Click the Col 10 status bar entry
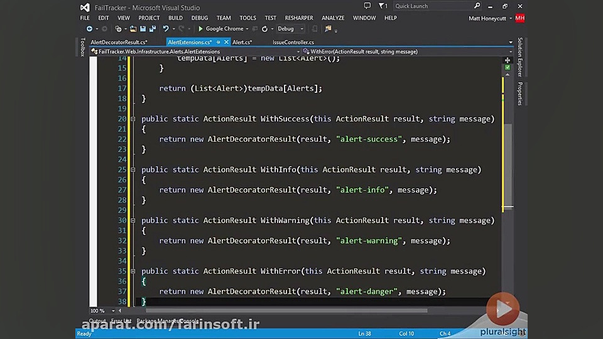This screenshot has width=603, height=339. (406, 333)
